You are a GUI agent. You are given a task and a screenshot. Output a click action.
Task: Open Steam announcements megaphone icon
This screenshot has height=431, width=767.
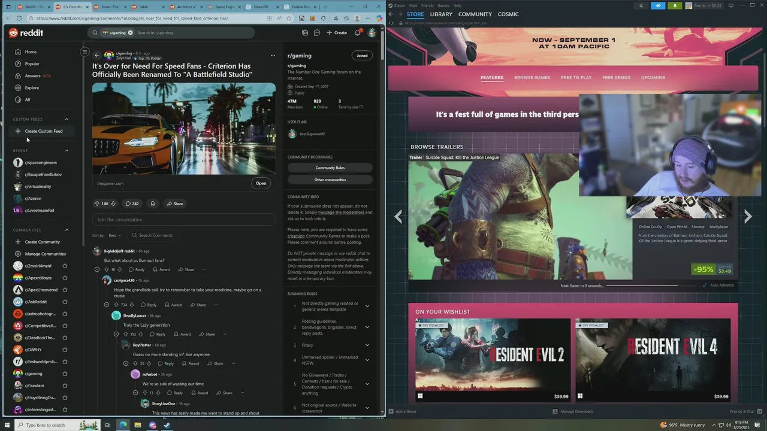pyautogui.click(x=658, y=5)
